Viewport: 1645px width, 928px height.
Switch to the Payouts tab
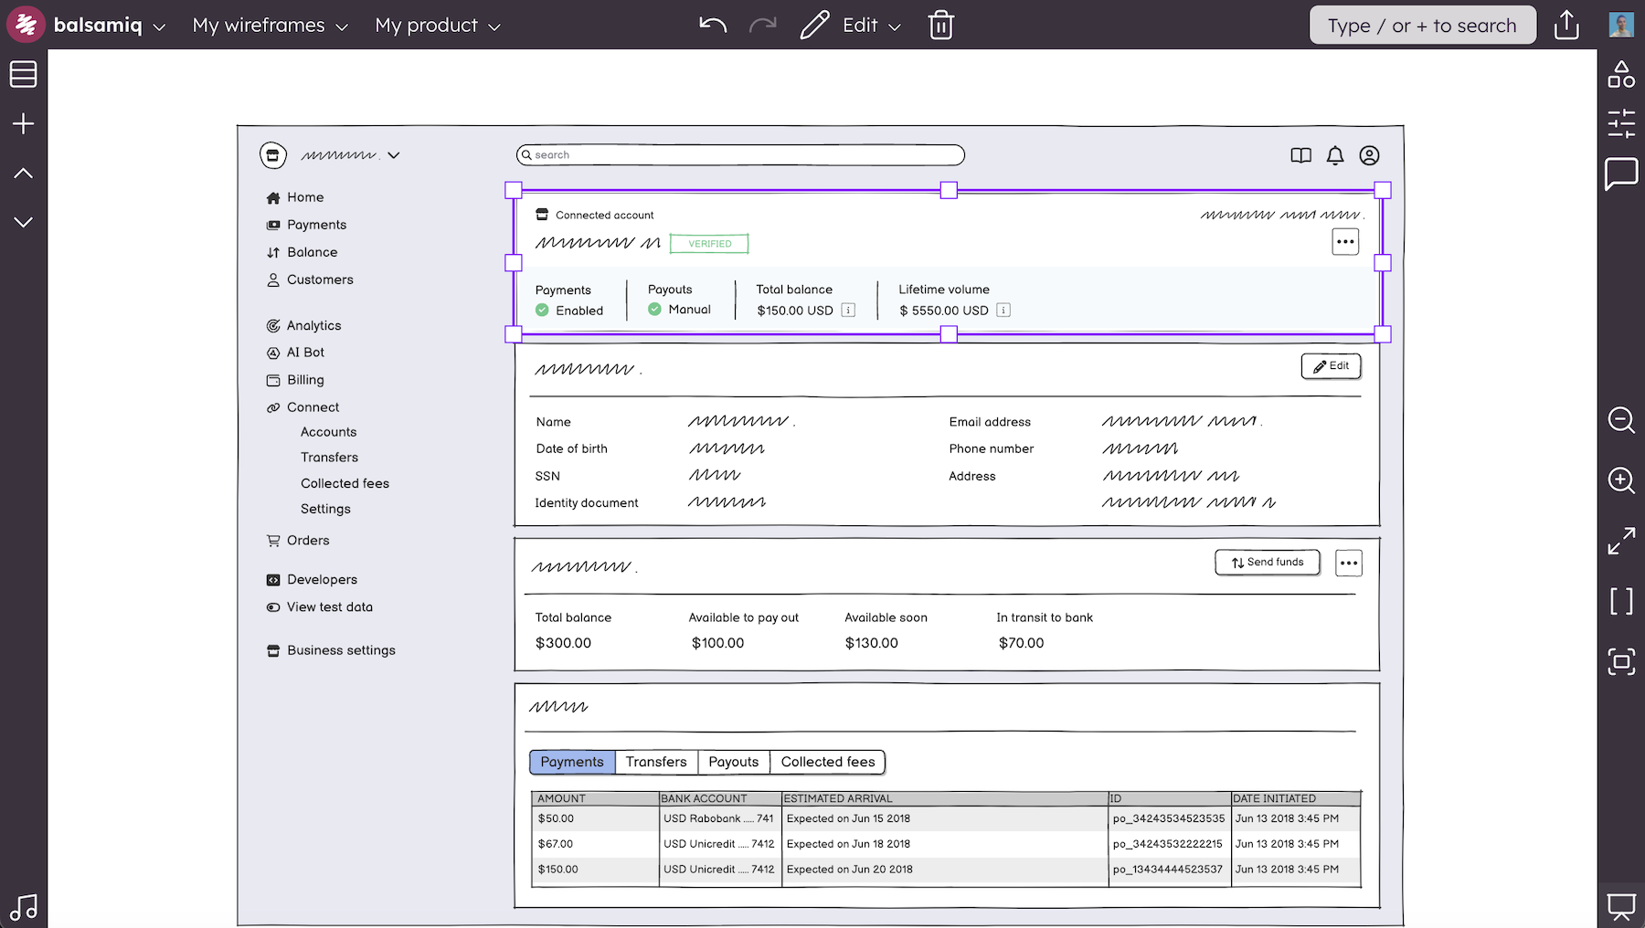(x=733, y=762)
